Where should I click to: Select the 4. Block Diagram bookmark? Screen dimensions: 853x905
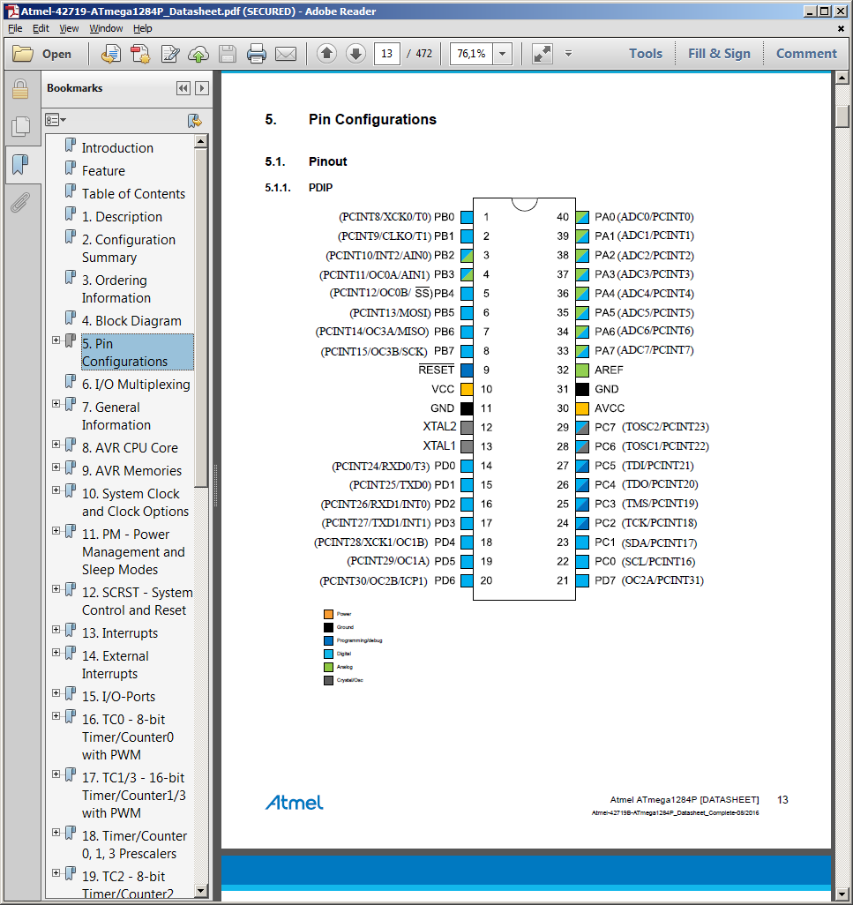[131, 321]
